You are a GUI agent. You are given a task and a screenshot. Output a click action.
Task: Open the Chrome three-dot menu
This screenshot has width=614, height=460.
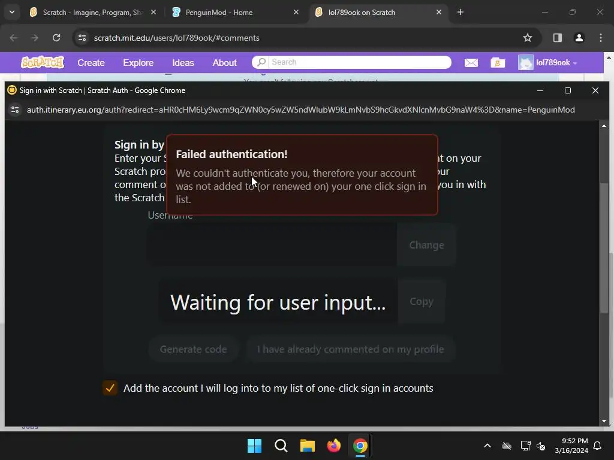pyautogui.click(x=601, y=38)
